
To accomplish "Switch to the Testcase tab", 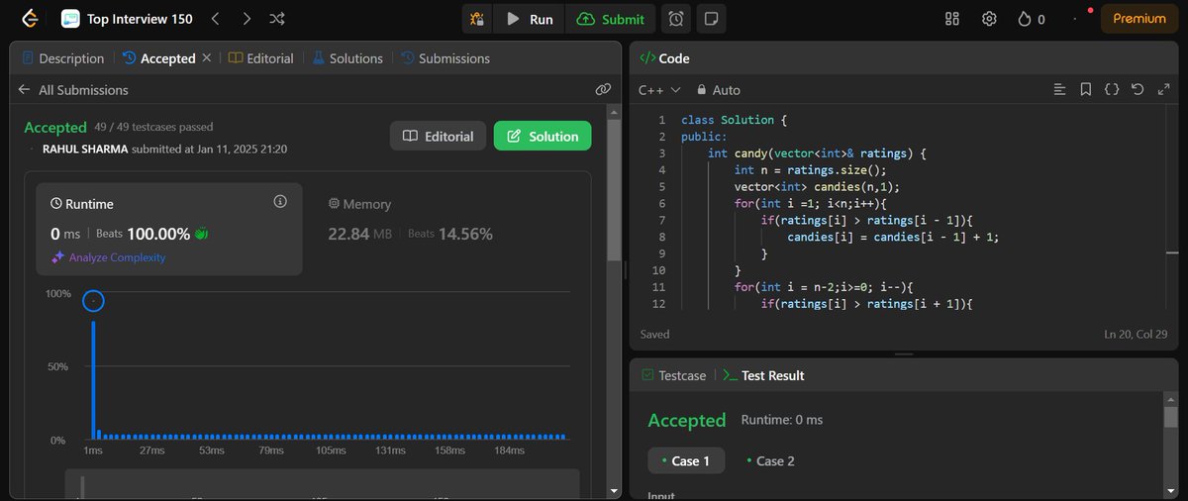I will (x=673, y=375).
